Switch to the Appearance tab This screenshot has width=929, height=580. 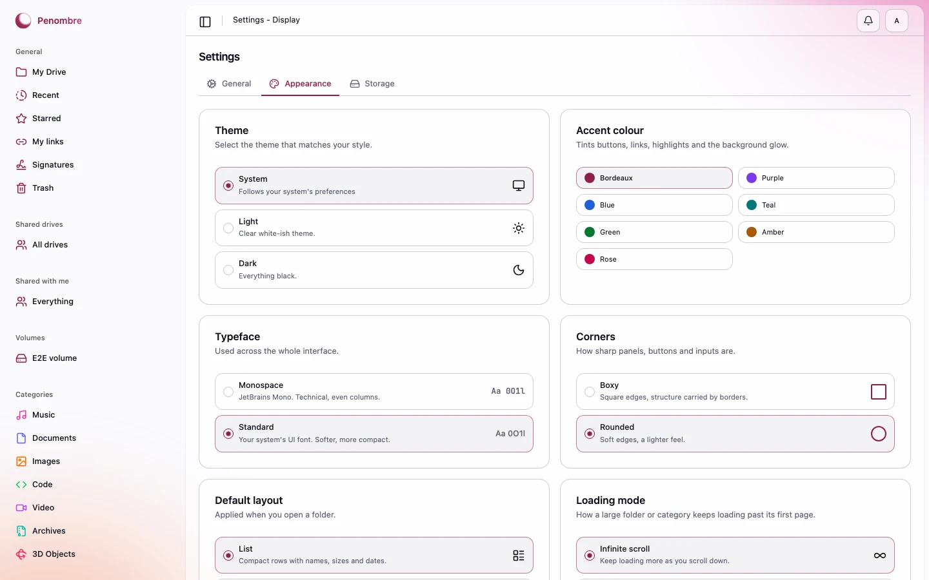[x=301, y=84]
